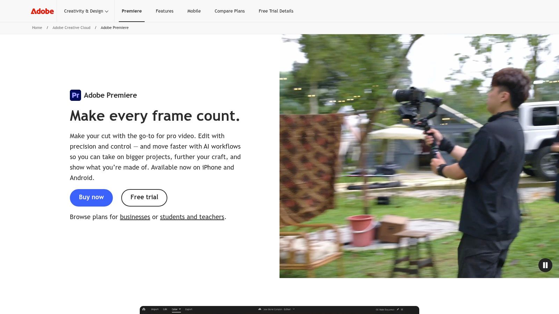Click the pencil icon next to Main Sequence
The height and width of the screenshot is (314, 559).
tap(398, 309)
